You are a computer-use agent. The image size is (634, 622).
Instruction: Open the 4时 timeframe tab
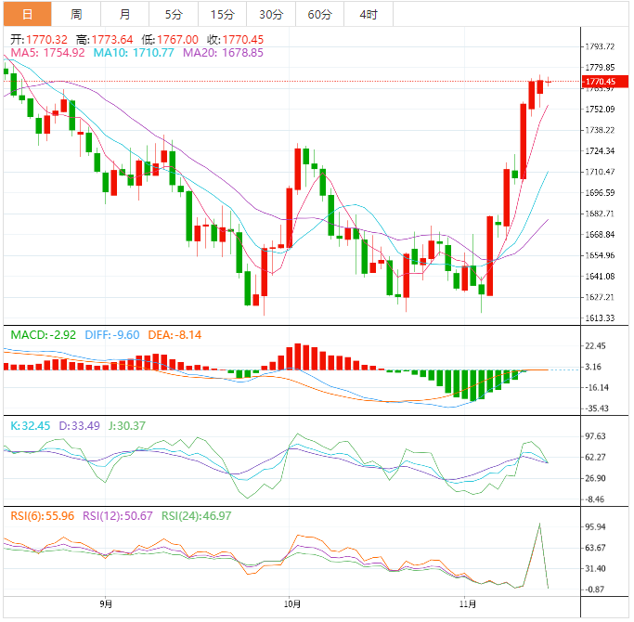369,15
